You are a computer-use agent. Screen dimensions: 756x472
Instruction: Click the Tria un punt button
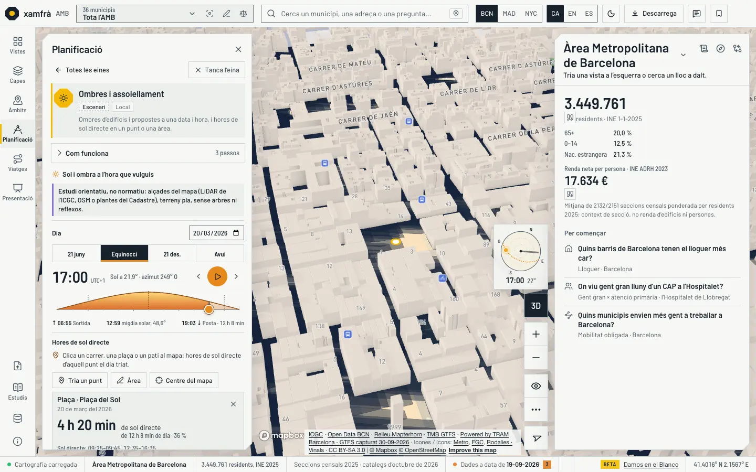(80, 380)
